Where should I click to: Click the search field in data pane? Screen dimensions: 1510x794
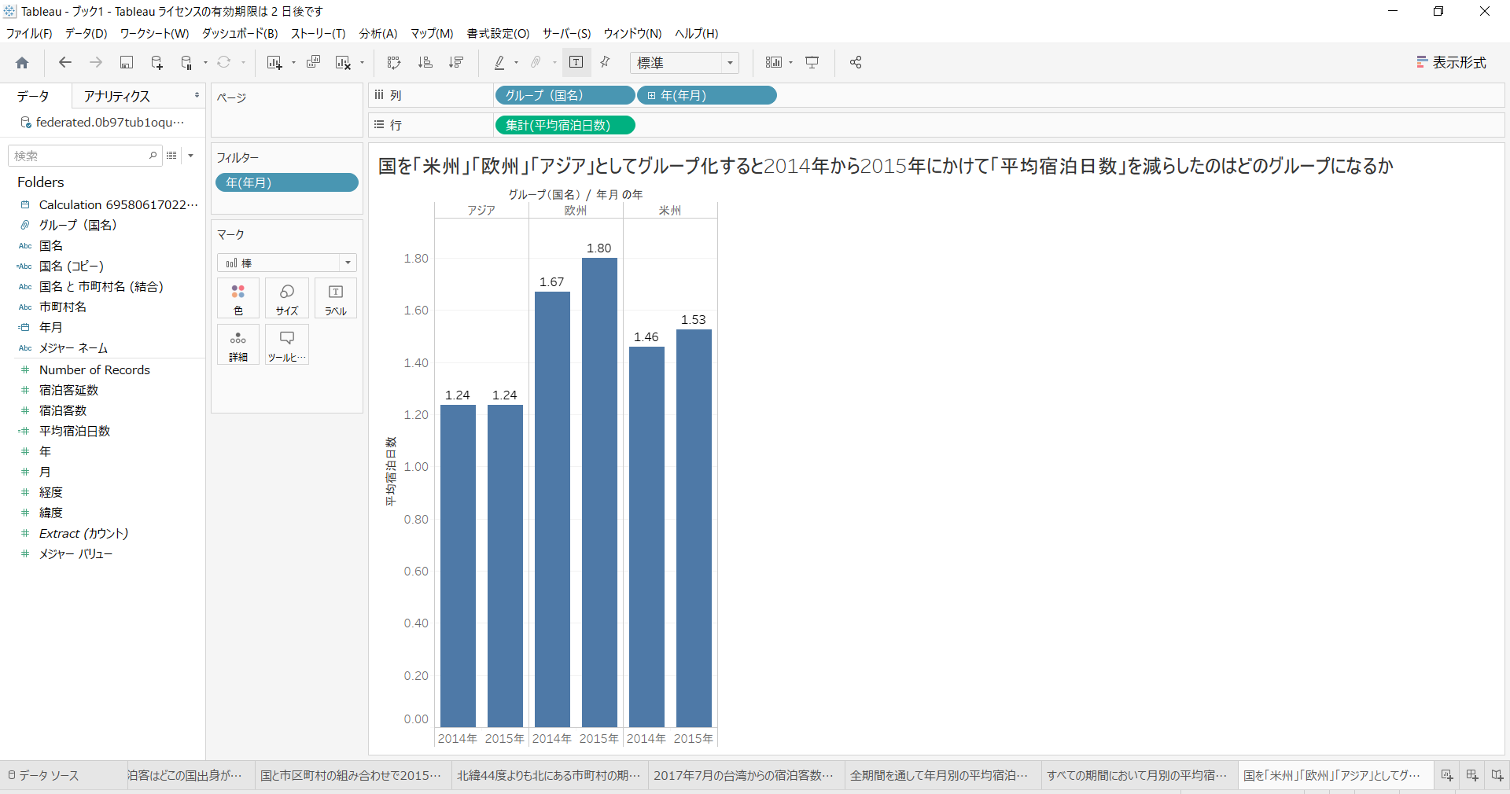coord(85,156)
